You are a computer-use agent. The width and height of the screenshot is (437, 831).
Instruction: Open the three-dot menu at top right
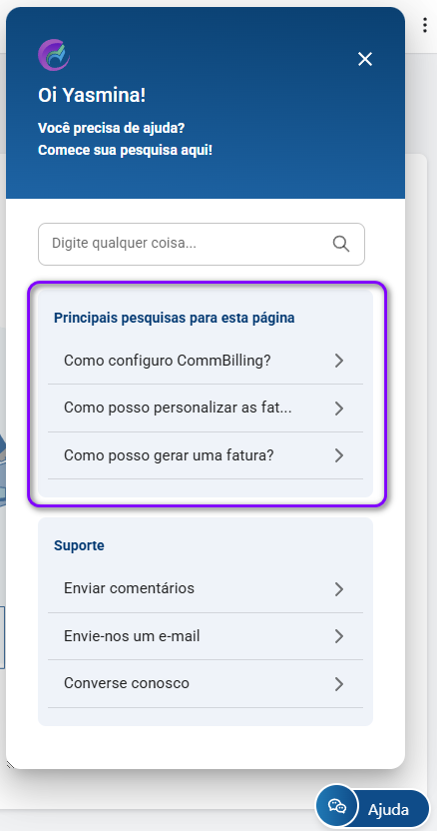(425, 25)
